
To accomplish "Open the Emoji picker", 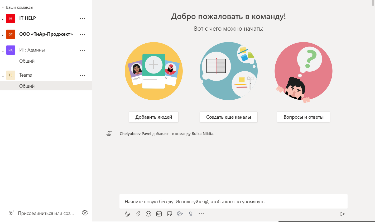I will coord(148,214).
